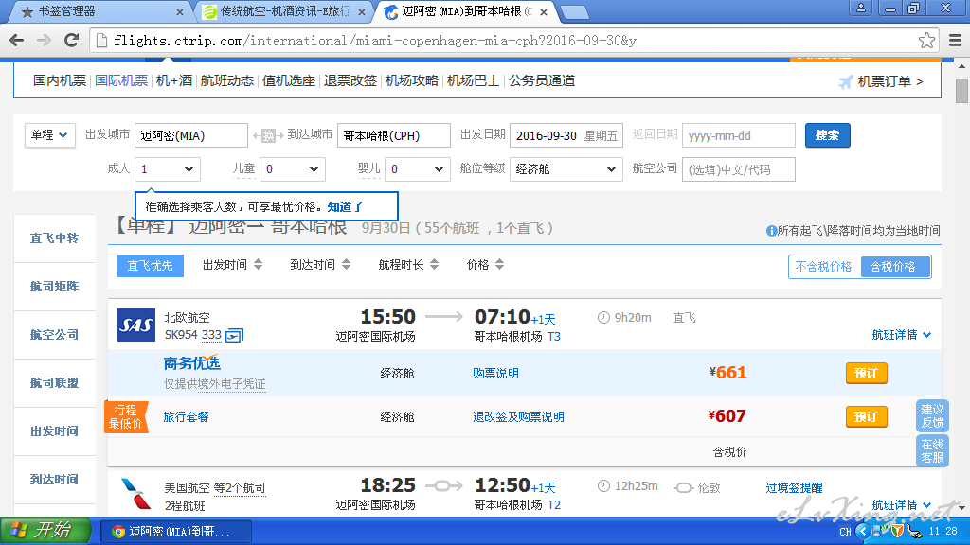Open the 单程 trip type dropdown

click(49, 134)
